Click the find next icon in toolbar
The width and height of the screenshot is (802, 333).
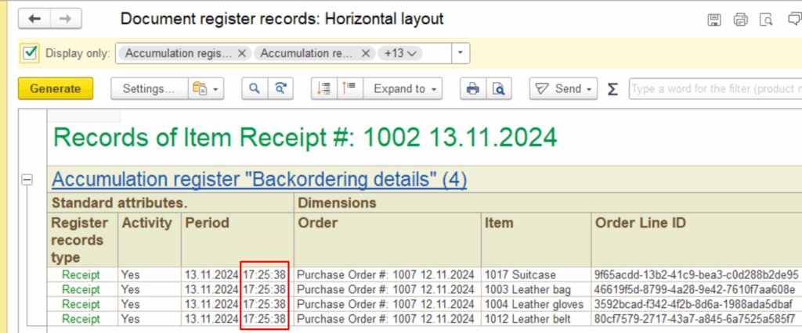tap(278, 89)
